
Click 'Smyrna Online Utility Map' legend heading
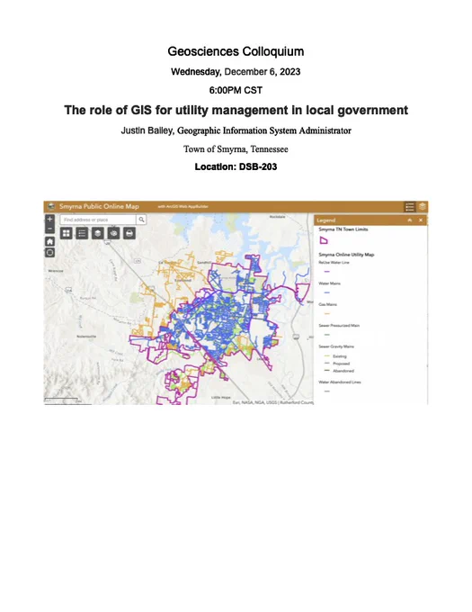pos(346,255)
